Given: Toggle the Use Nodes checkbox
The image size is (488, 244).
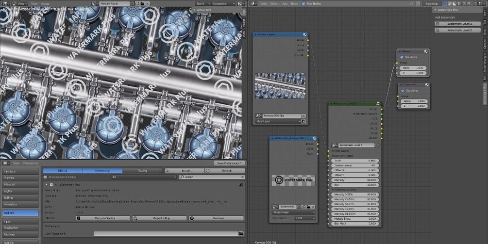Looking at the screenshot, I should click(303, 3).
